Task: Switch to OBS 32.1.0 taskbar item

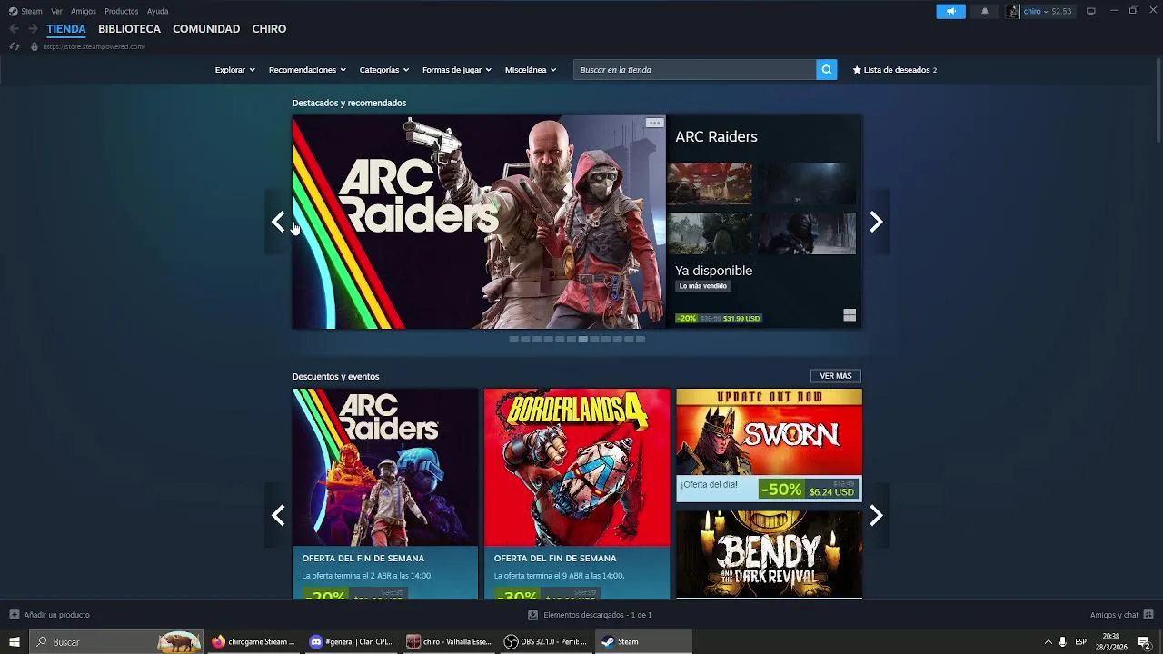Action: (x=546, y=642)
